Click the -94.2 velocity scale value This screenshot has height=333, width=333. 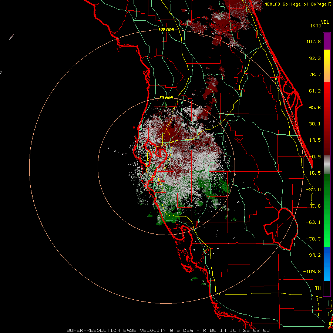(313, 255)
